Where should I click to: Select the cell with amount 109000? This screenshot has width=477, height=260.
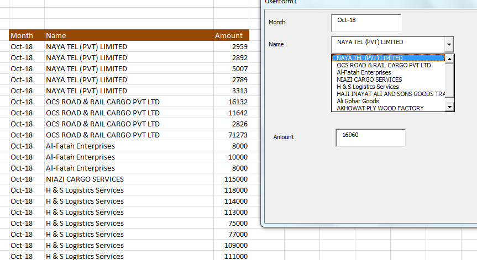(x=231, y=245)
